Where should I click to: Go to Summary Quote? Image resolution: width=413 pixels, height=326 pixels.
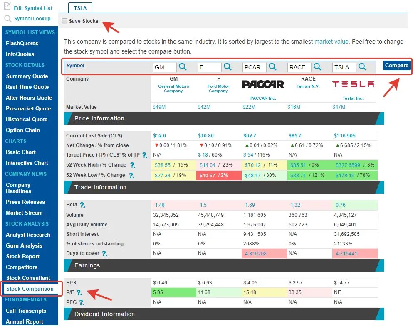pos(27,76)
